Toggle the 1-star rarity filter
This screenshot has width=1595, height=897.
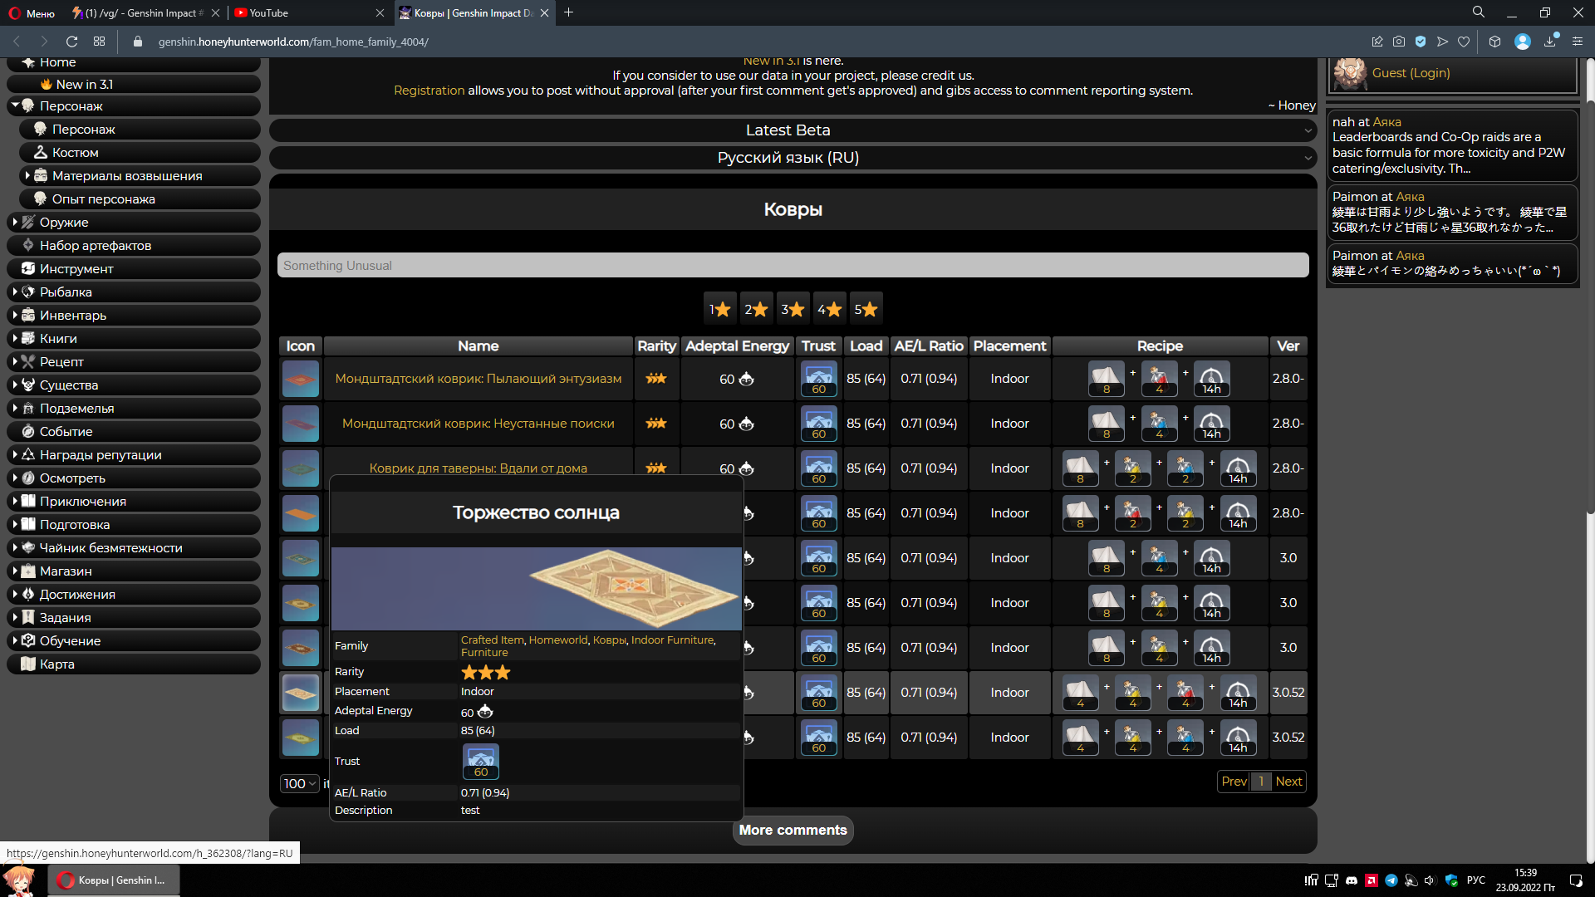click(x=719, y=309)
